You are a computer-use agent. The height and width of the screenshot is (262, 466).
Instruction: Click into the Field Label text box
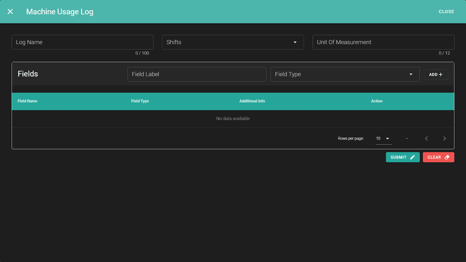pos(196,74)
